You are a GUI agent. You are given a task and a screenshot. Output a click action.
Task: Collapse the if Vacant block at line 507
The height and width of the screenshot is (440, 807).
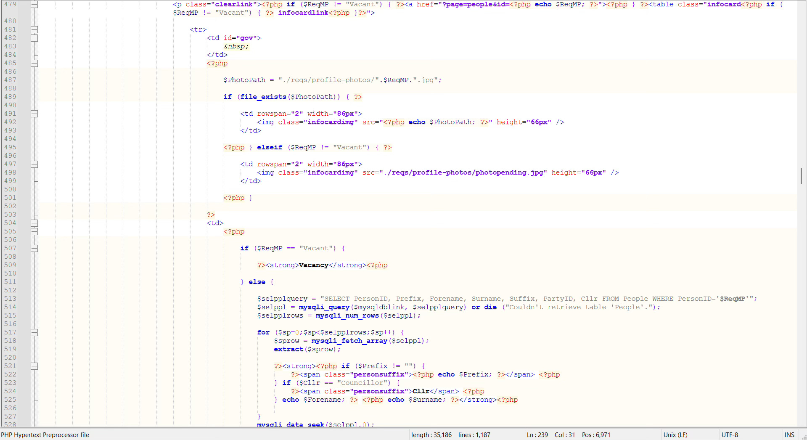tap(34, 248)
